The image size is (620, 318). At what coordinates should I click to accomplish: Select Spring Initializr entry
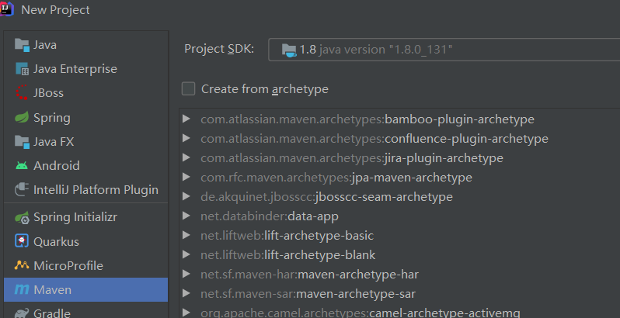click(85, 217)
